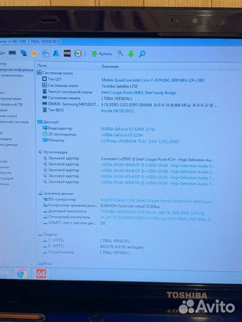Launch GPGPU benchmark from blue monitors icon
Viewport: 242px width, 322px height.
(24, 53)
